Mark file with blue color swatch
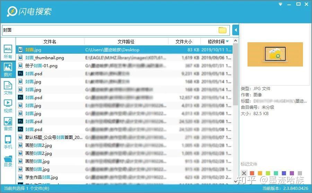The width and height of the screenshot is (312, 193). point(284,173)
